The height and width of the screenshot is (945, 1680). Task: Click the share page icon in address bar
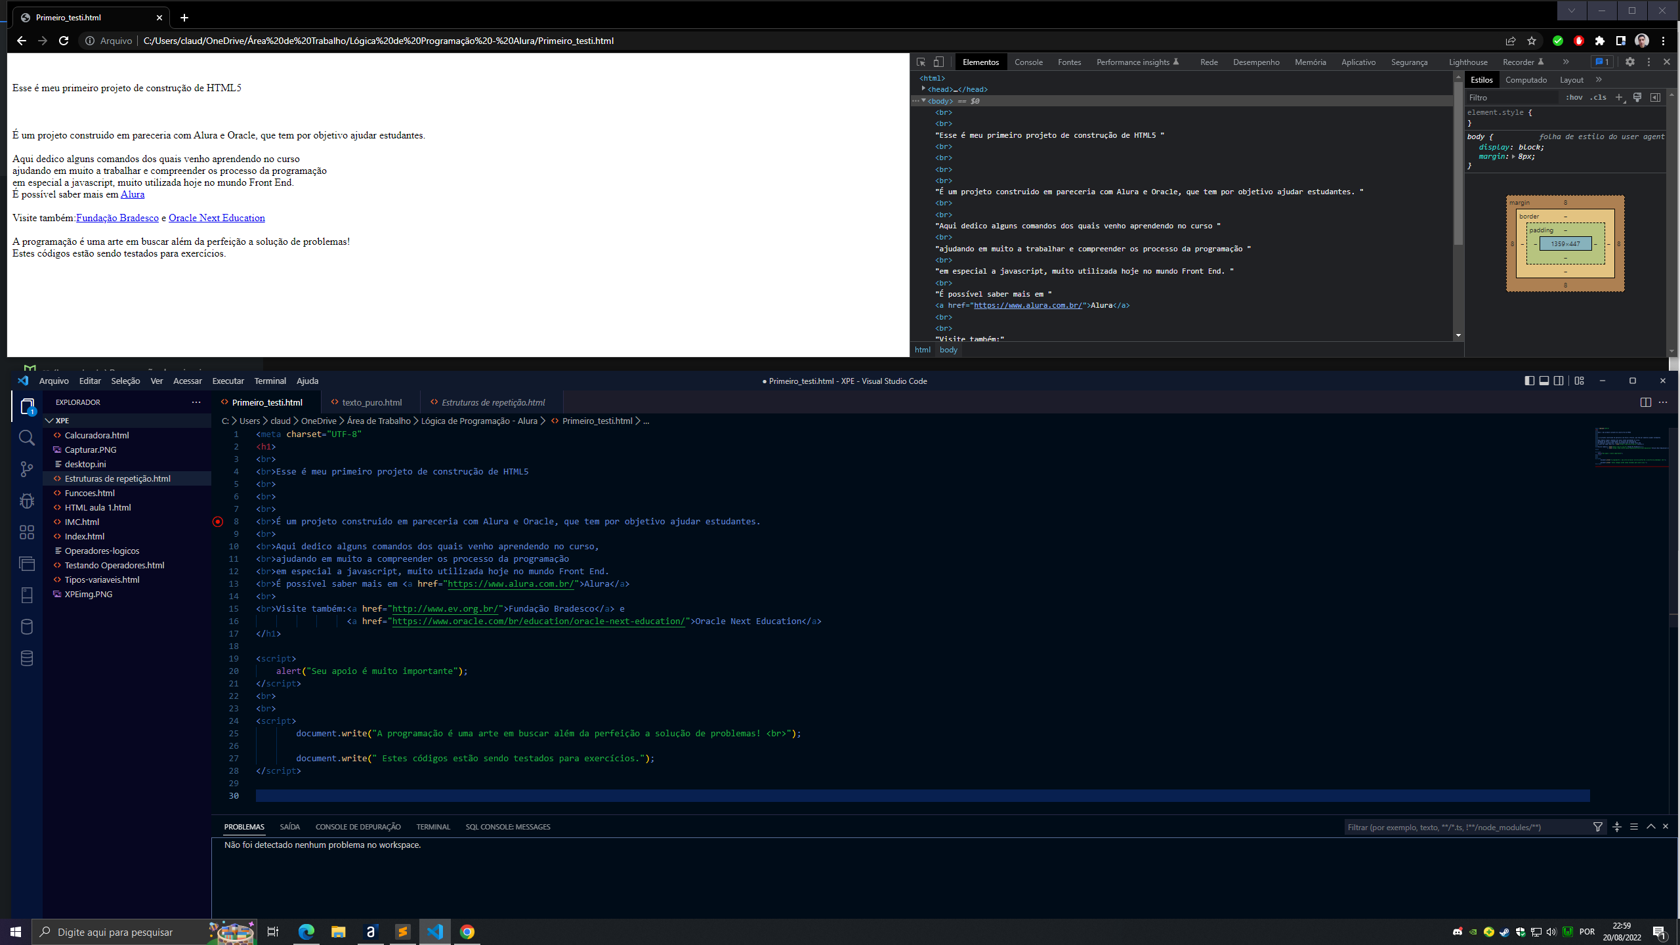point(1511,41)
